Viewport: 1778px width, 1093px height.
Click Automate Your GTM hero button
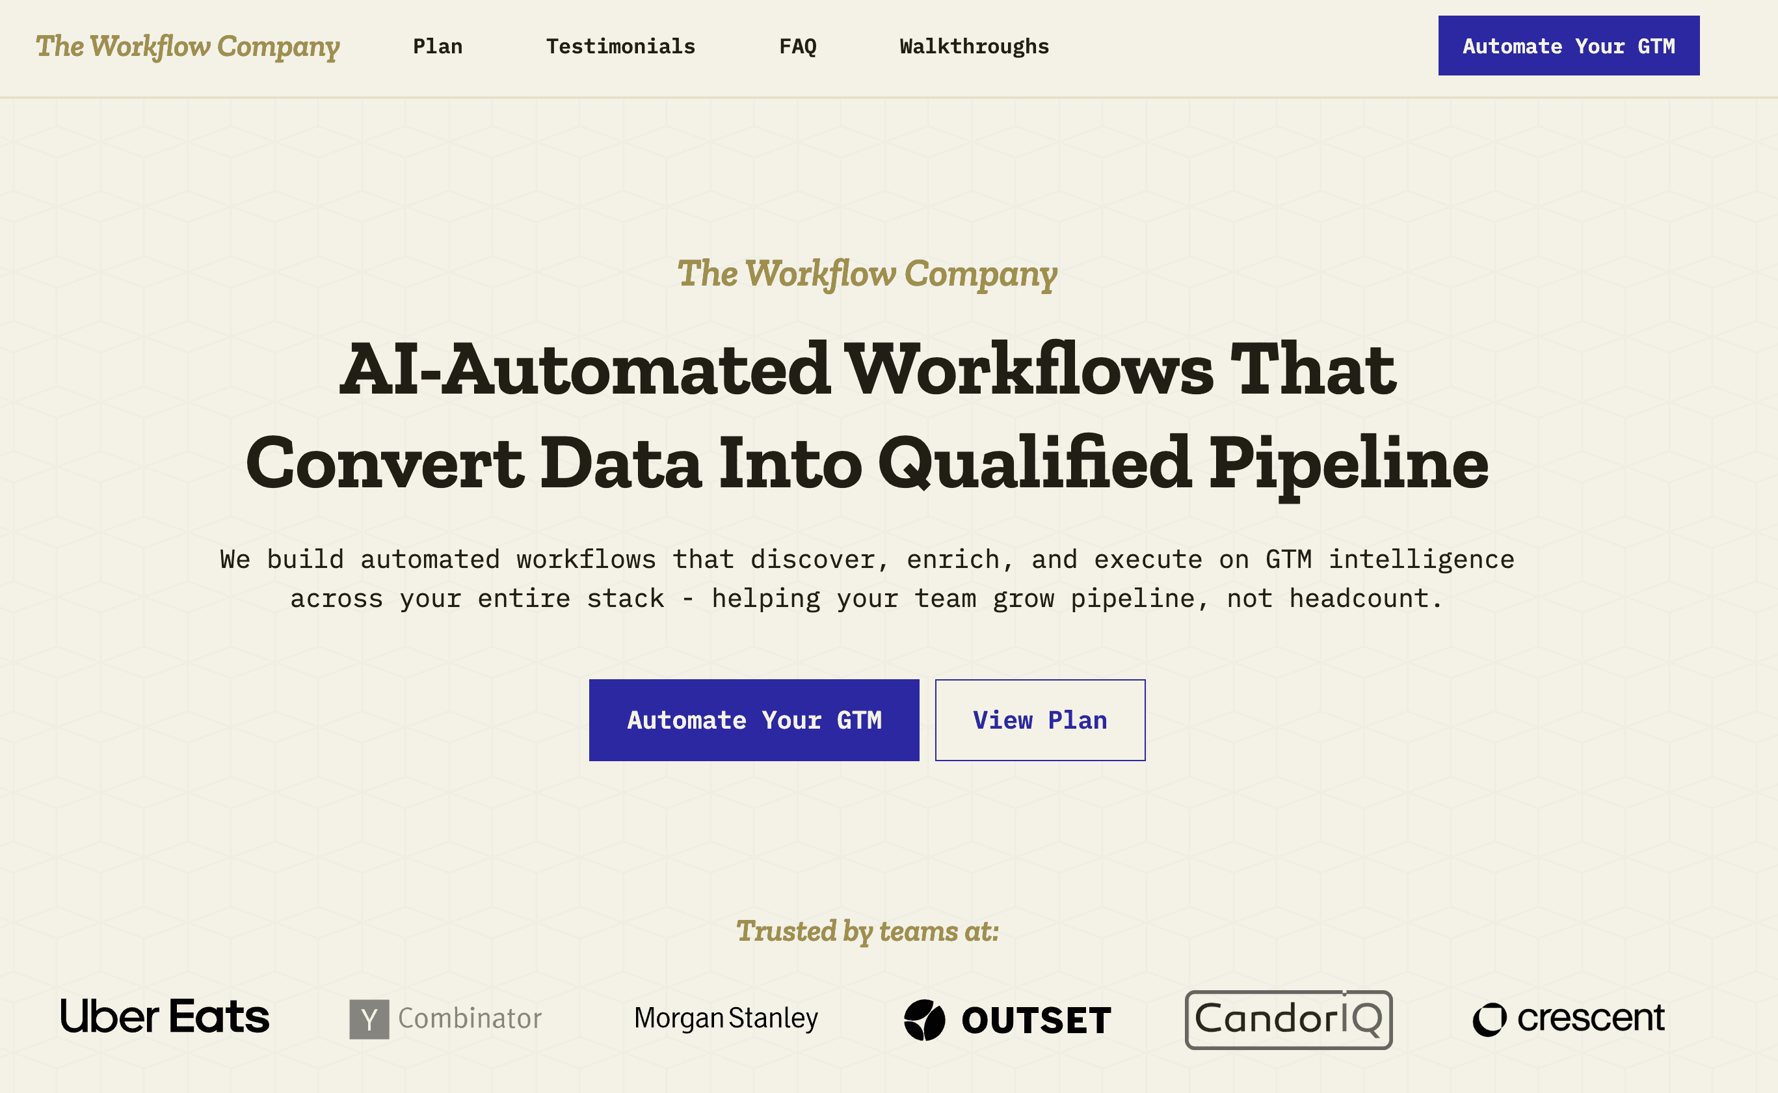[x=754, y=720]
